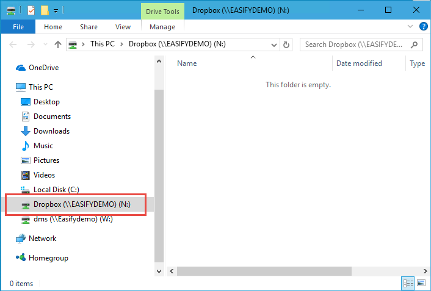The image size is (431, 291).
Task: Open the File menu
Action: pos(18,27)
